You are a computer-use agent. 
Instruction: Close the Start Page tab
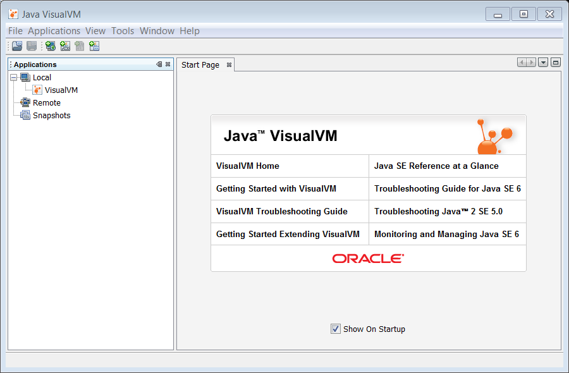coord(229,65)
